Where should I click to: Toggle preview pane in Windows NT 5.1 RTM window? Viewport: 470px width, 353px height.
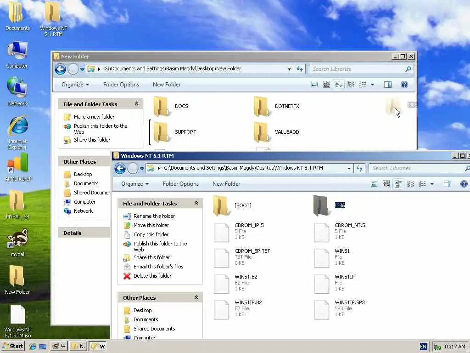tap(447, 184)
